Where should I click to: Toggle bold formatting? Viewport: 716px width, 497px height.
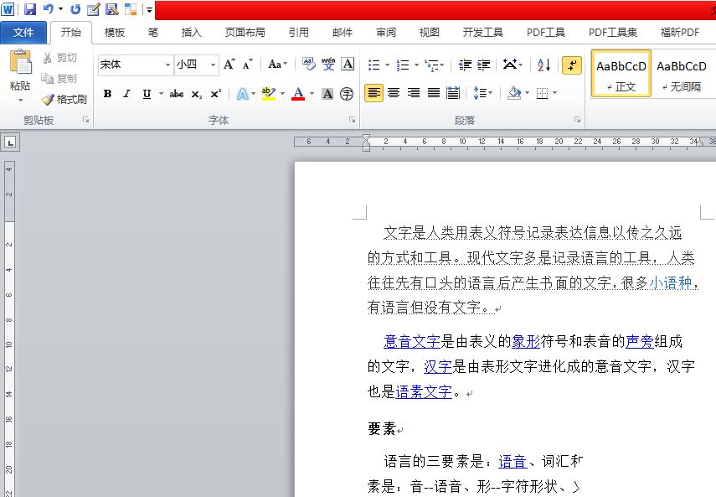click(x=106, y=92)
